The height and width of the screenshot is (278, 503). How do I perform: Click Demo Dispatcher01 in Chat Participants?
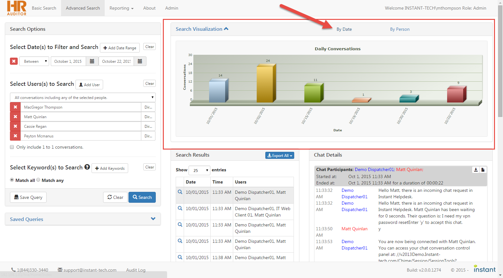click(374, 169)
